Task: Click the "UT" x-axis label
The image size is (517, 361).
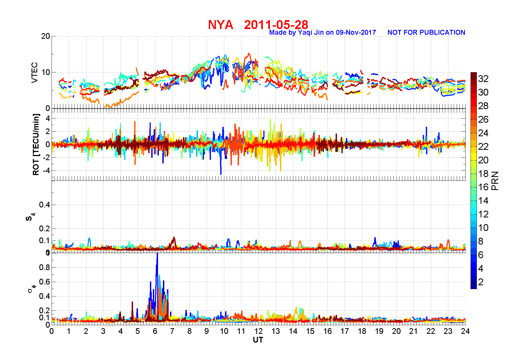Action: [258, 340]
